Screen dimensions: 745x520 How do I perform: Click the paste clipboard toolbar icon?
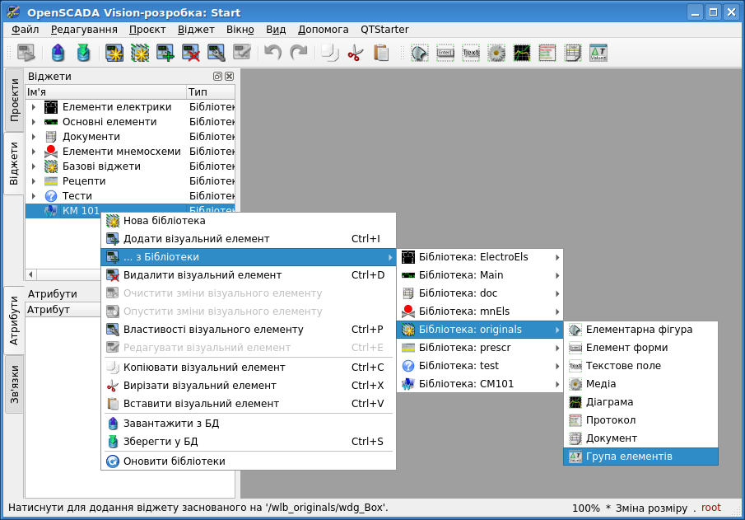coord(380,54)
